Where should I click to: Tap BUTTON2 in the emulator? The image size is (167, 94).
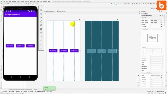coord(20,46)
